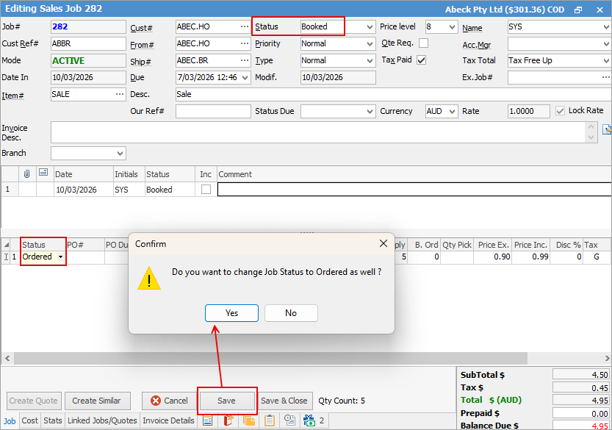
Task: Open the Price level dropdown
Action: pyautogui.click(x=452, y=26)
